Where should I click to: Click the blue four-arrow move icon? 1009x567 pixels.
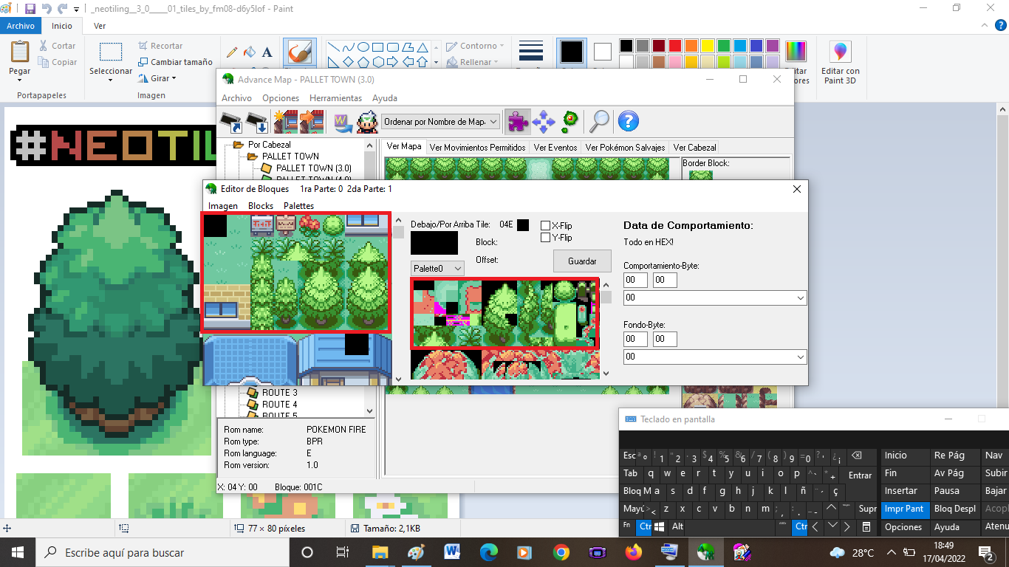(x=544, y=121)
